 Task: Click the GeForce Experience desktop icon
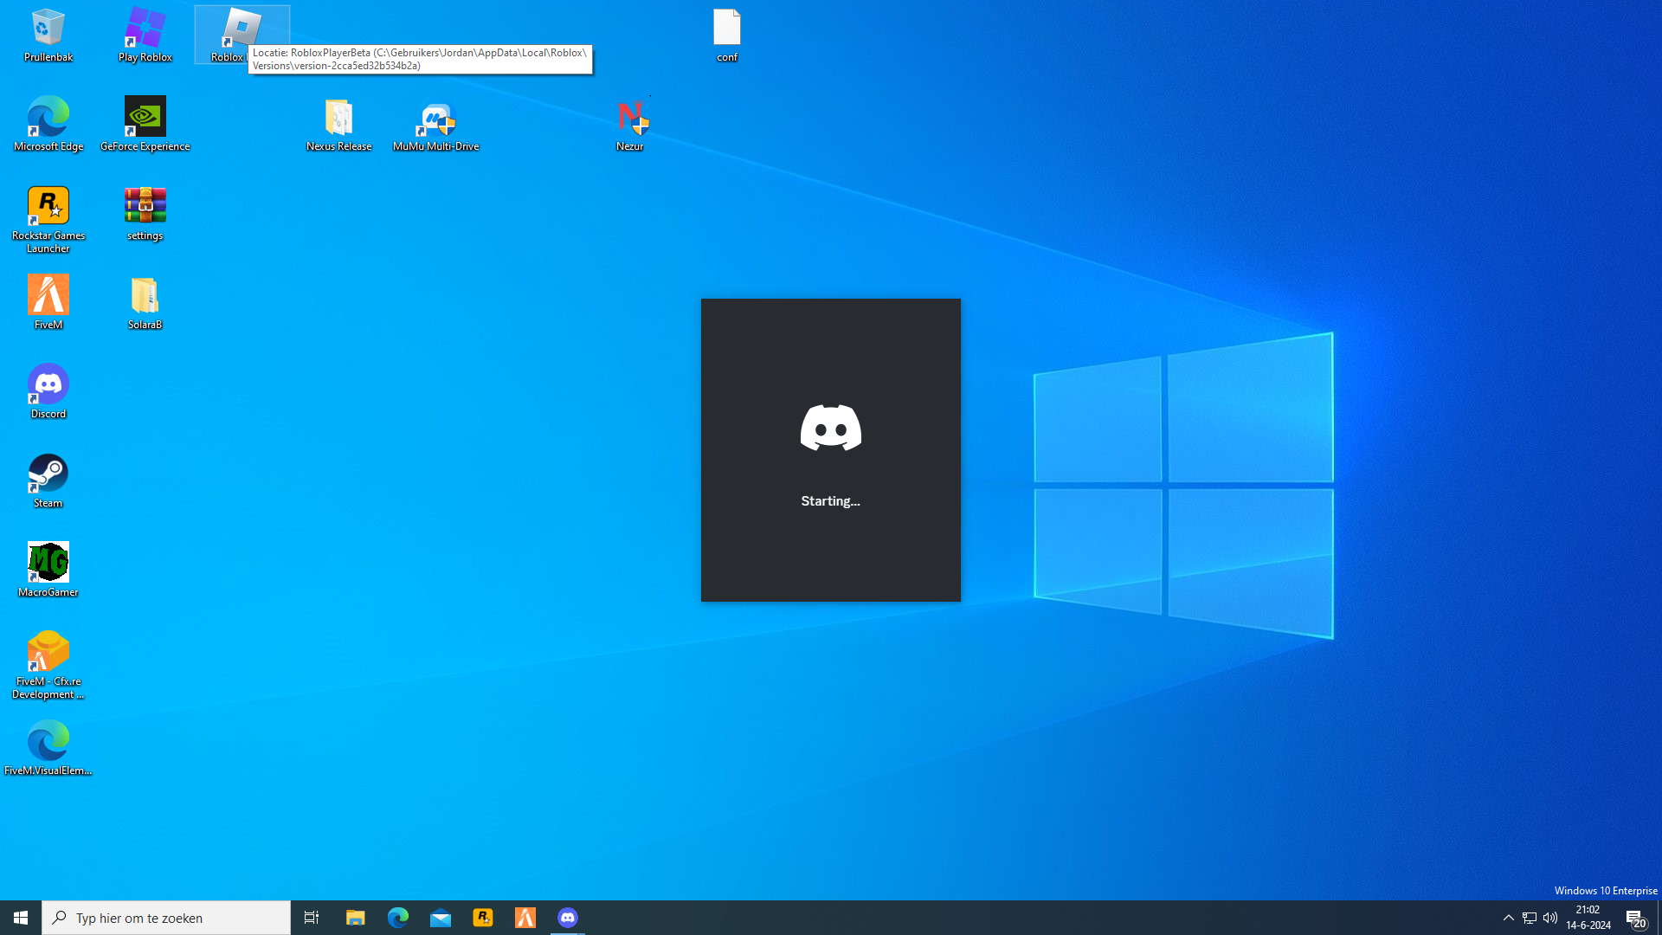click(145, 124)
